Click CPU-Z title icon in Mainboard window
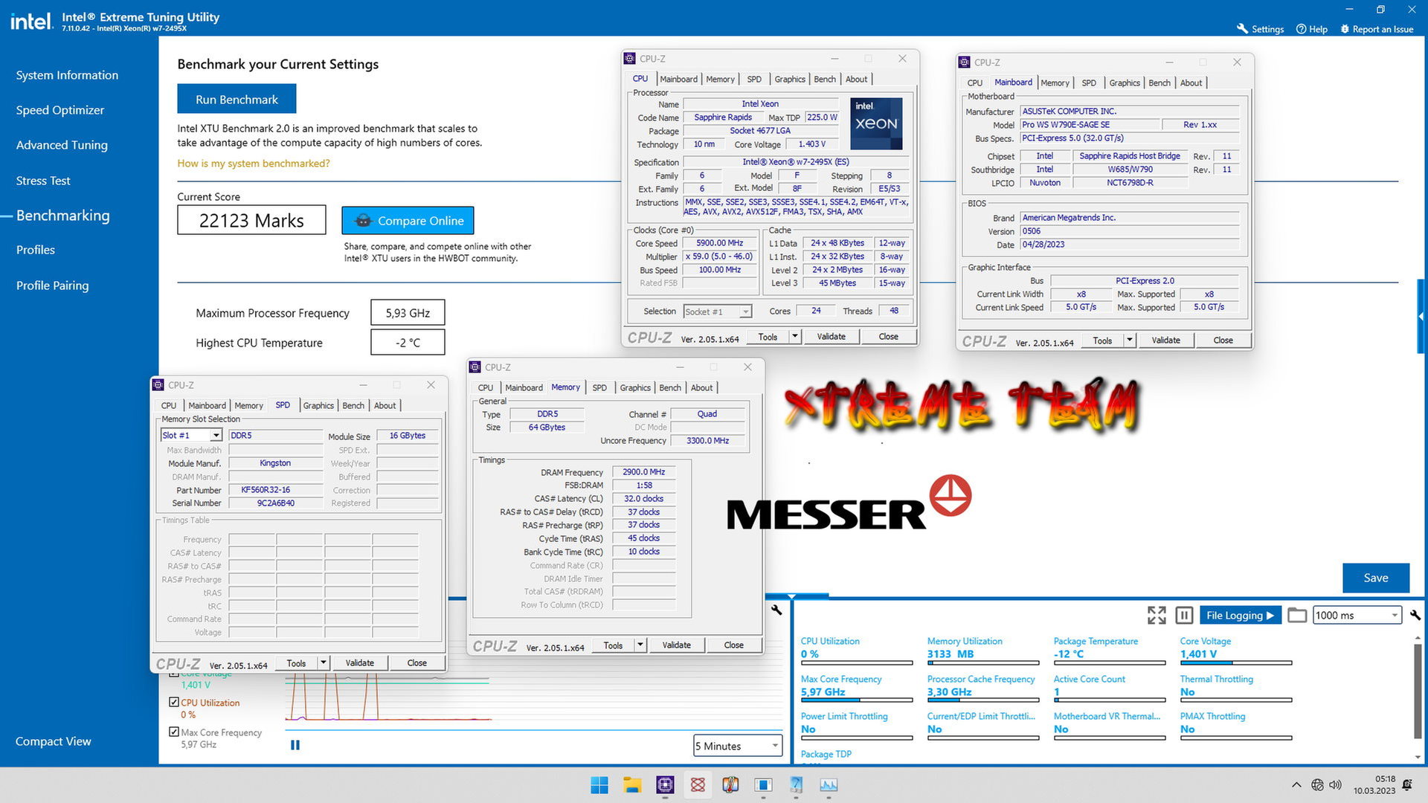This screenshot has height=803, width=1428. [965, 62]
